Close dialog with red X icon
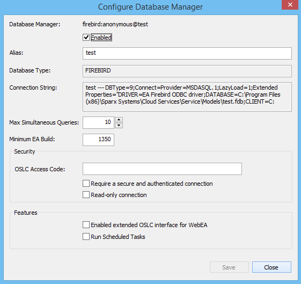The image size is (301, 284). (x=290, y=5)
